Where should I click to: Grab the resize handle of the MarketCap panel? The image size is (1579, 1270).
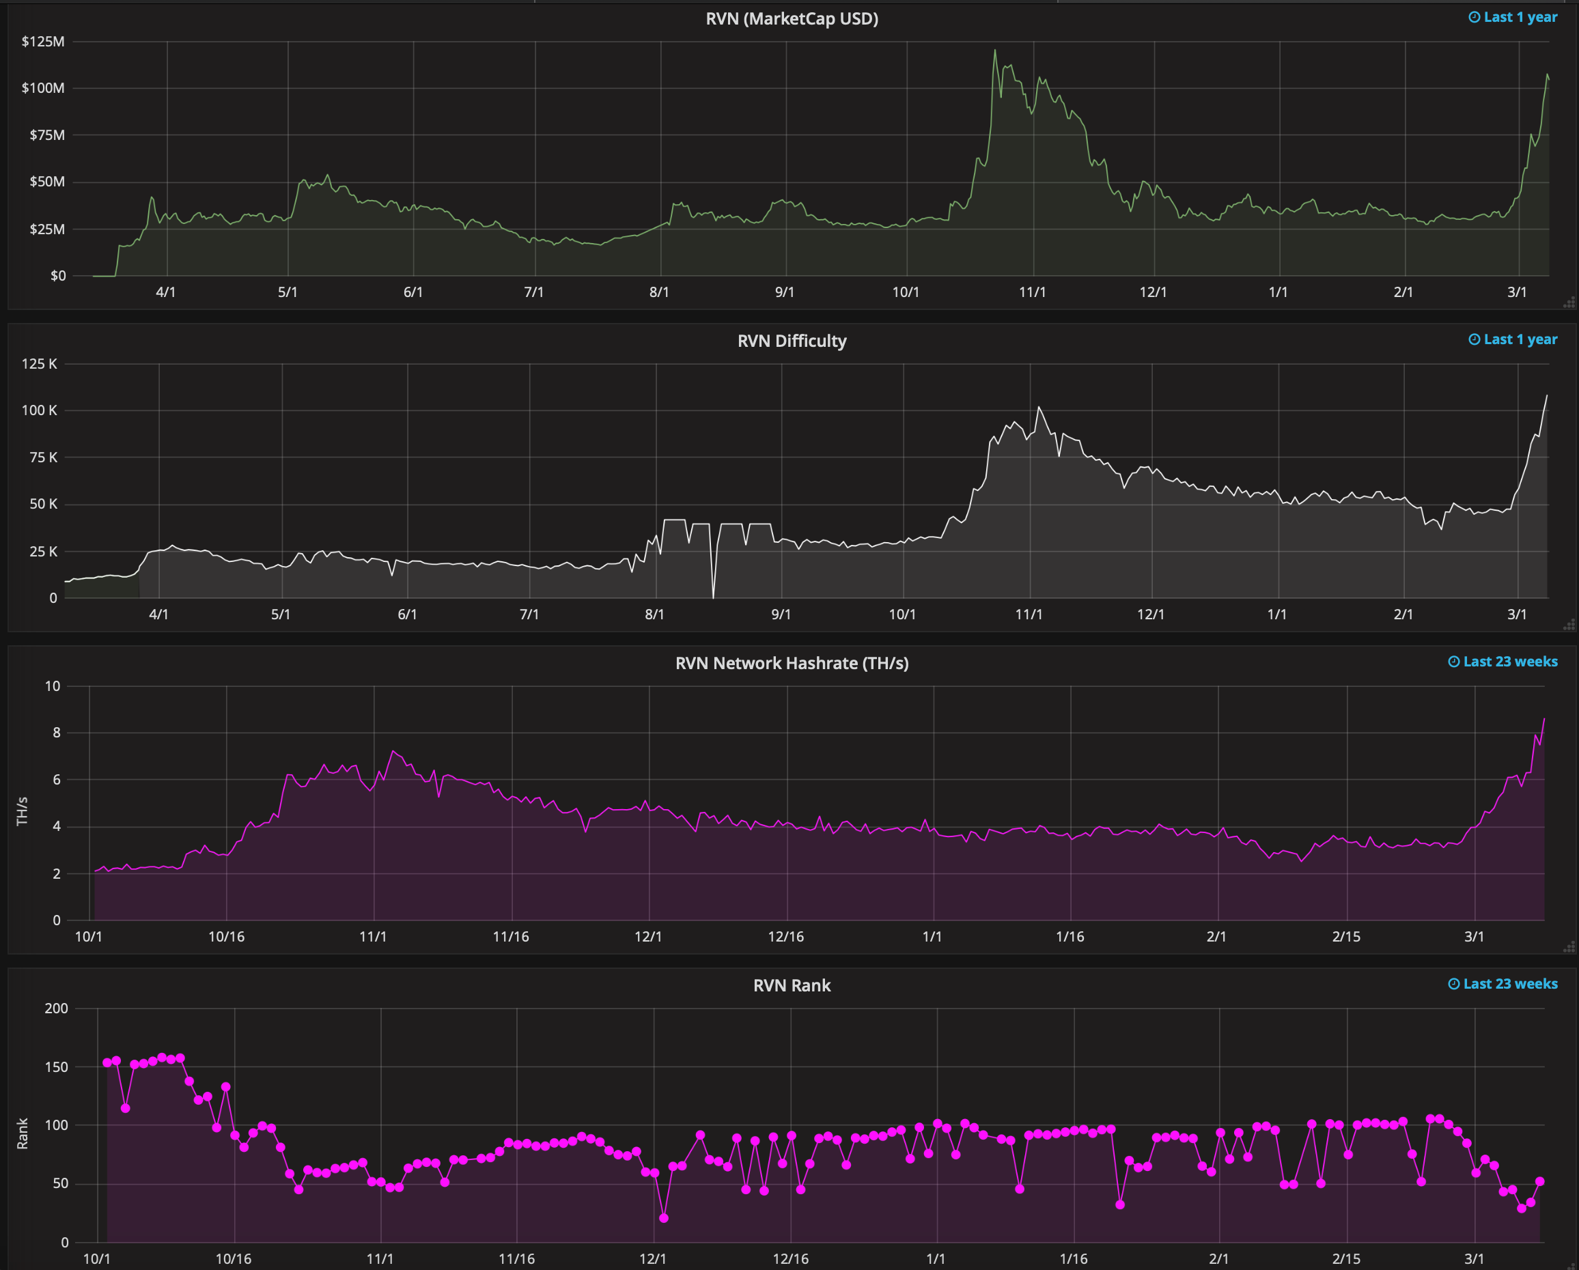coord(1569,302)
